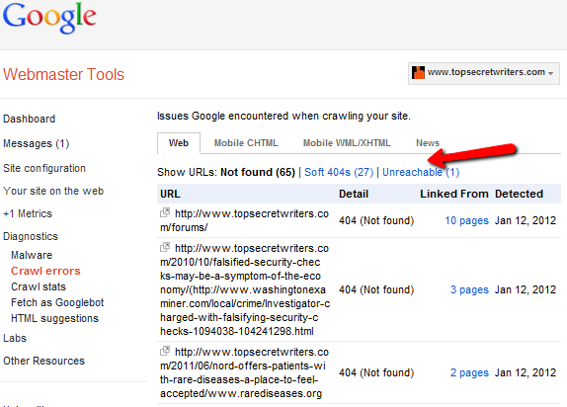The image size is (567, 407).
Task: Select Not found (65) filter
Action: [x=258, y=172]
